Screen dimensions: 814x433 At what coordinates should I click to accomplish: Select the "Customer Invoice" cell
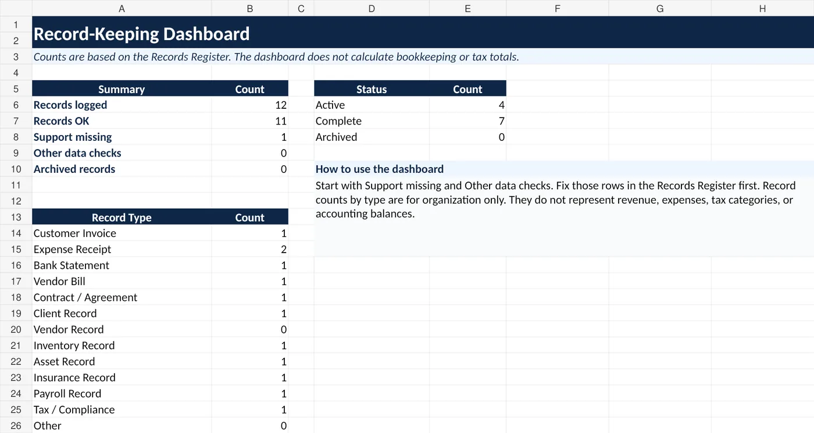[x=122, y=233]
